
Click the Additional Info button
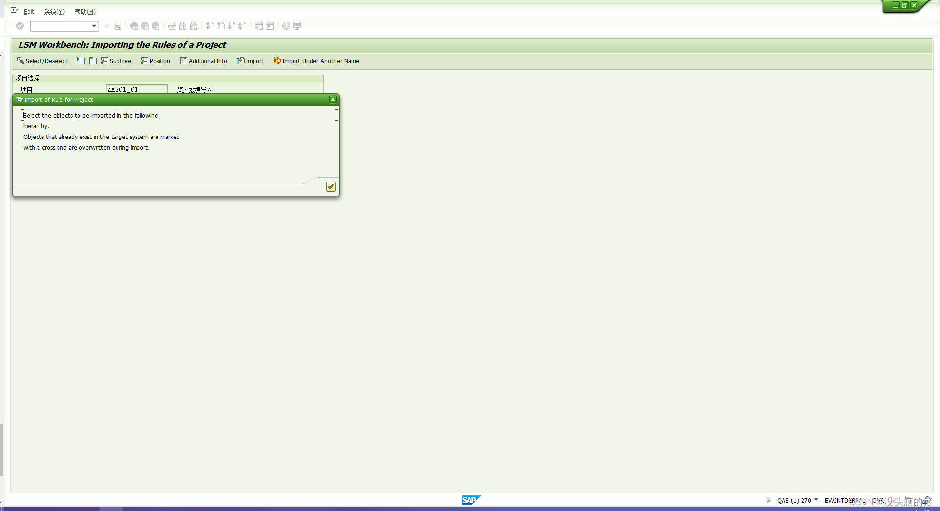pos(204,61)
